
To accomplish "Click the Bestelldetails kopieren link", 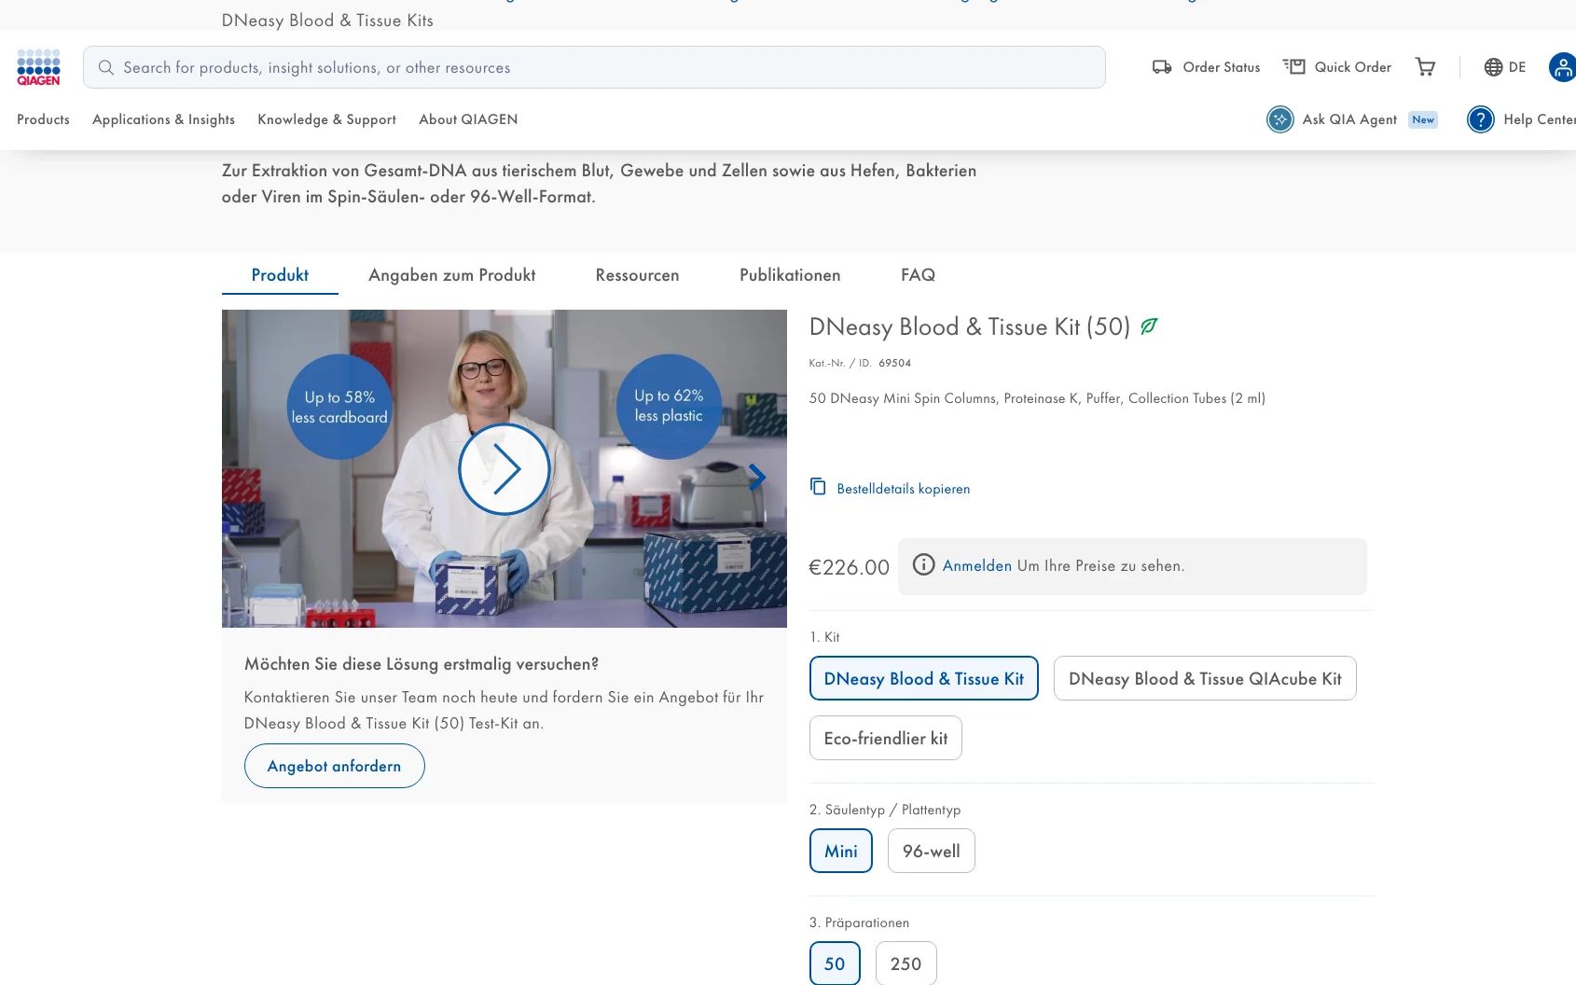I will 903,489.
